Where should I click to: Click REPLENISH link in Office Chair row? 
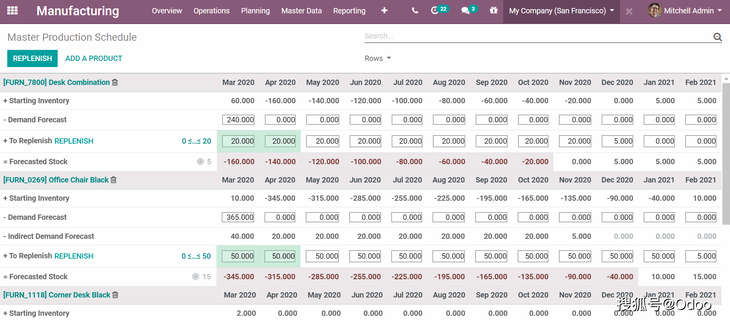point(74,256)
